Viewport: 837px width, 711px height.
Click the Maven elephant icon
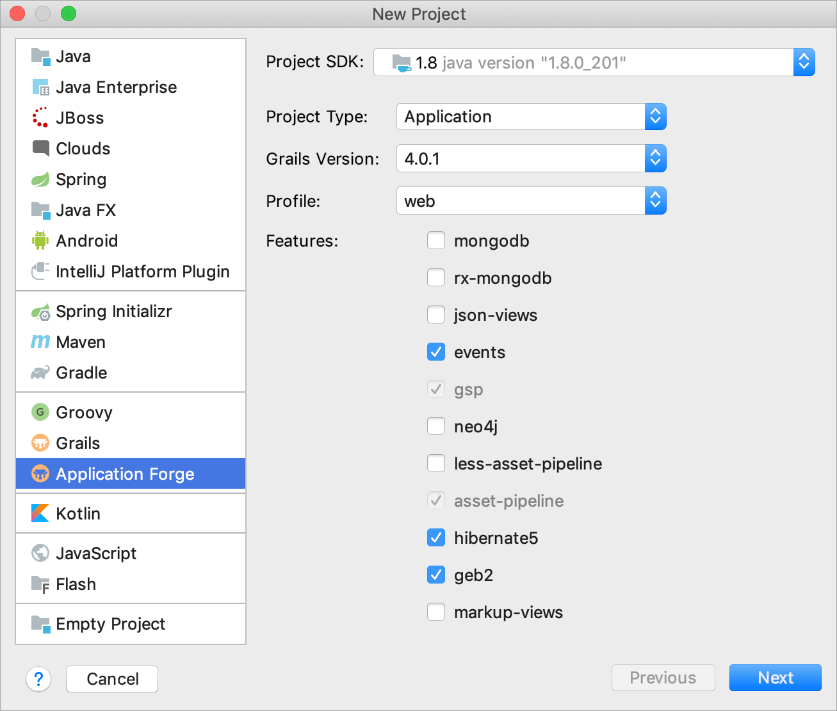tap(40, 341)
